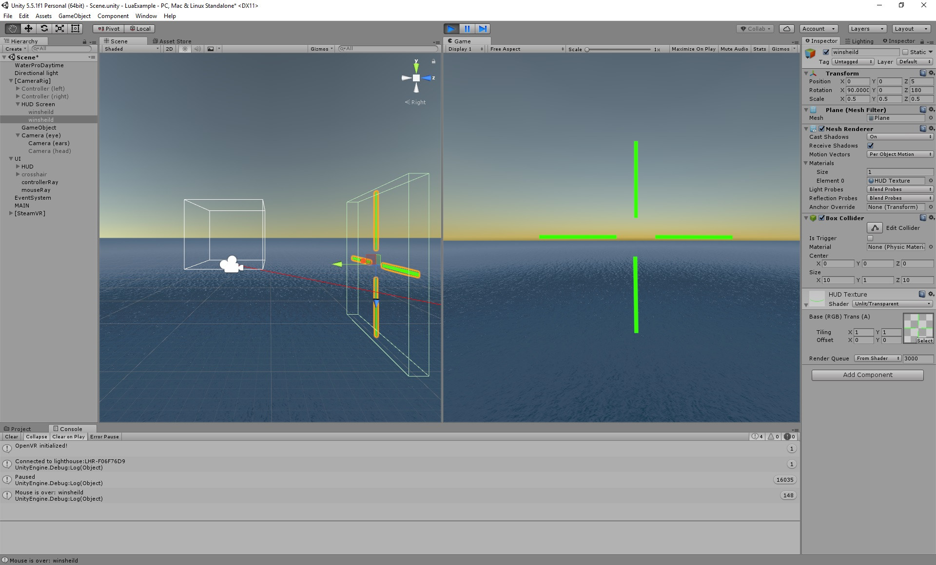
Task: Toggle the Static checkbox
Action: click(905, 52)
